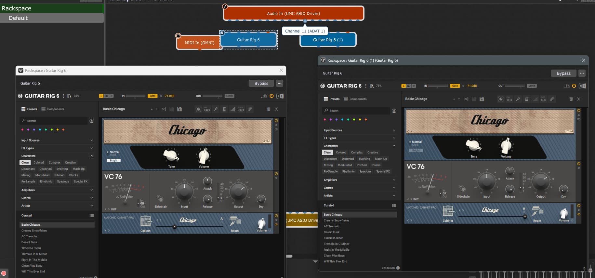Toggle Gate in left Guitar Rig 6 header
This screenshot has width=595, height=278.
(152, 96)
